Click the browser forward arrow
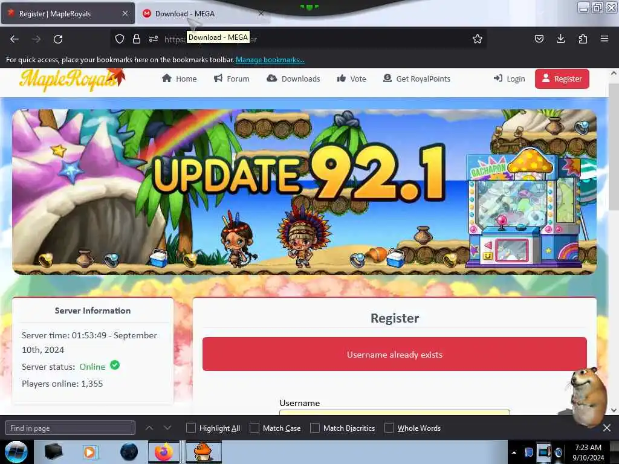Image resolution: width=619 pixels, height=464 pixels. [36, 39]
